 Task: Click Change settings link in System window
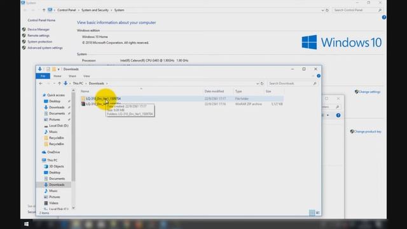369,92
